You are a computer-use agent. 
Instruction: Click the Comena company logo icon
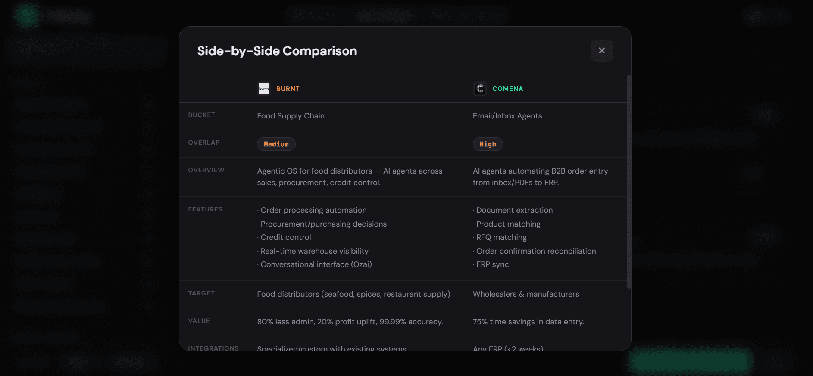tap(480, 88)
